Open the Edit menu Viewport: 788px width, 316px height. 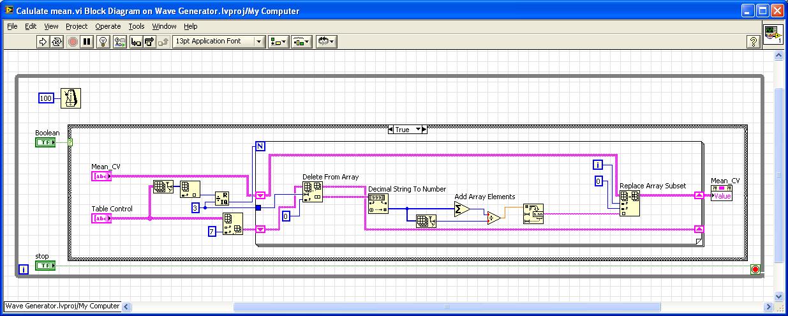(x=31, y=26)
